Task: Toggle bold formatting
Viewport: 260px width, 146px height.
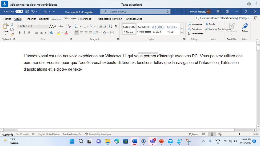Action: click(20, 33)
